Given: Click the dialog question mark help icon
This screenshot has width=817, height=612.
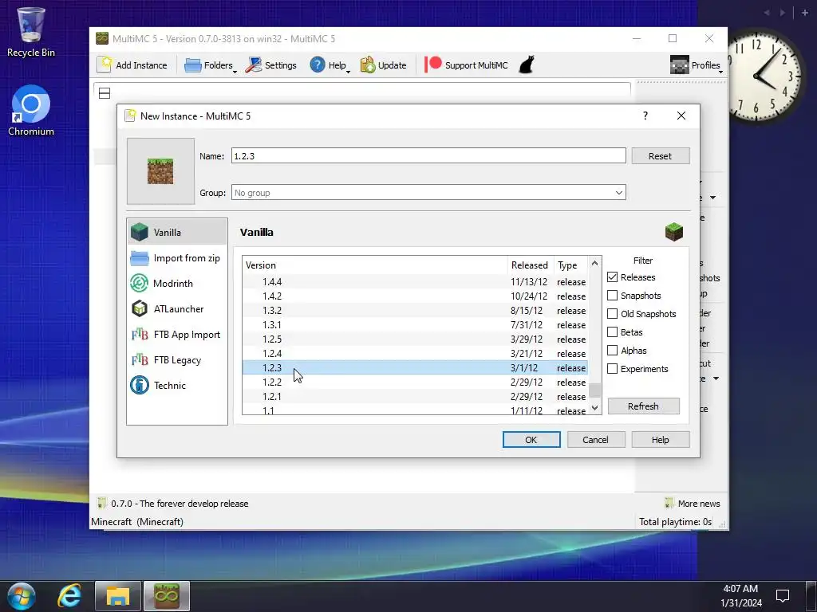Looking at the screenshot, I should [x=645, y=116].
